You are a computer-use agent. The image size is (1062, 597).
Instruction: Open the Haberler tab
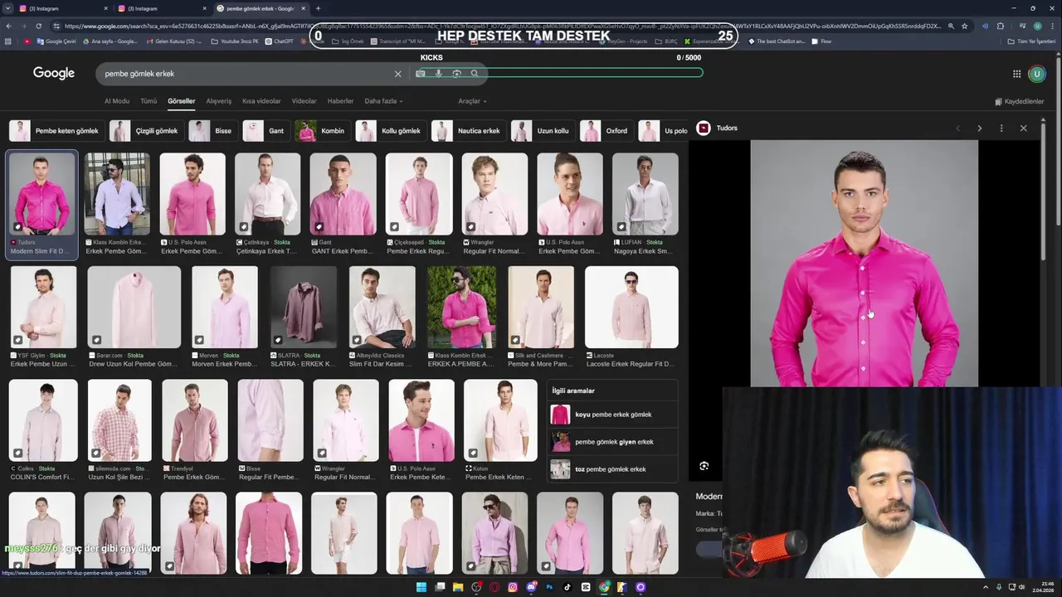[340, 101]
